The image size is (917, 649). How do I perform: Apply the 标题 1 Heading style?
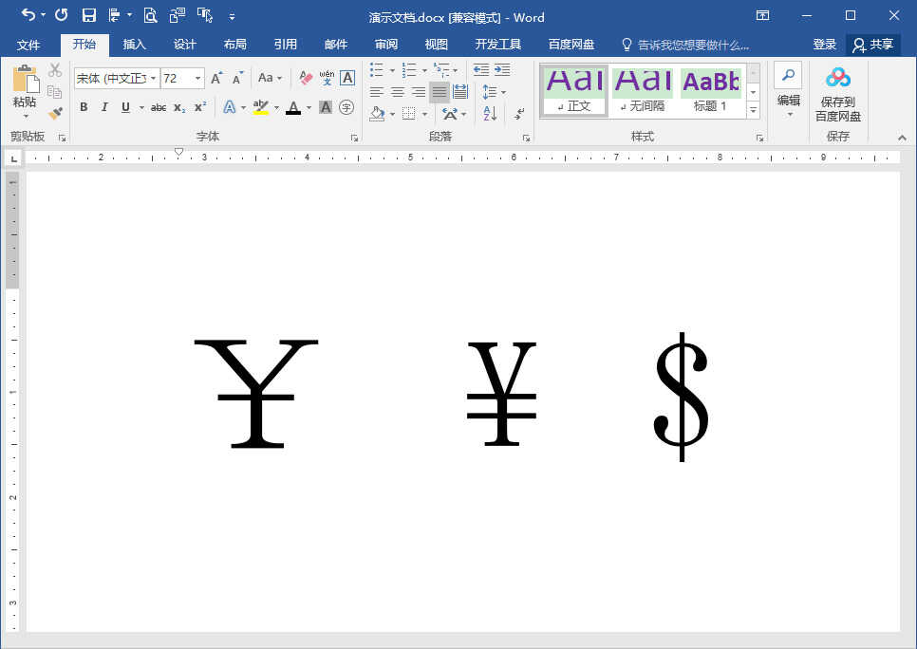click(x=711, y=91)
